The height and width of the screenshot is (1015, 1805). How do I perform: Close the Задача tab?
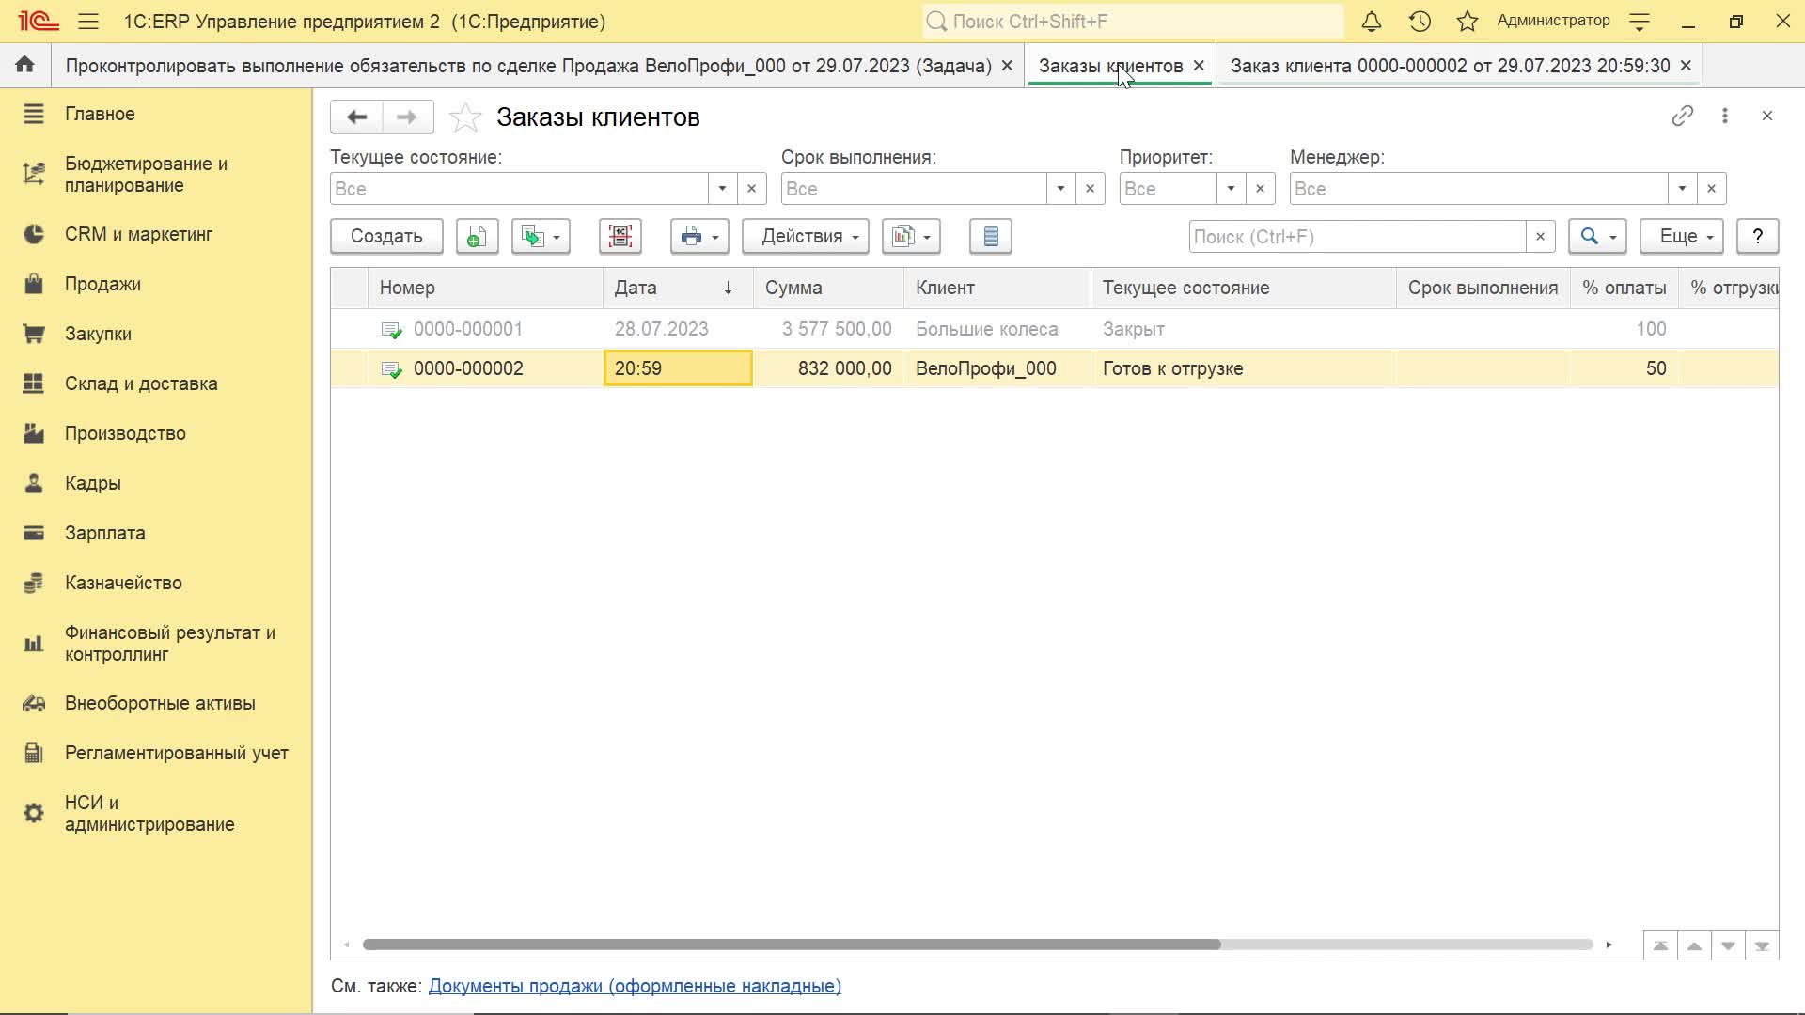click(1007, 66)
